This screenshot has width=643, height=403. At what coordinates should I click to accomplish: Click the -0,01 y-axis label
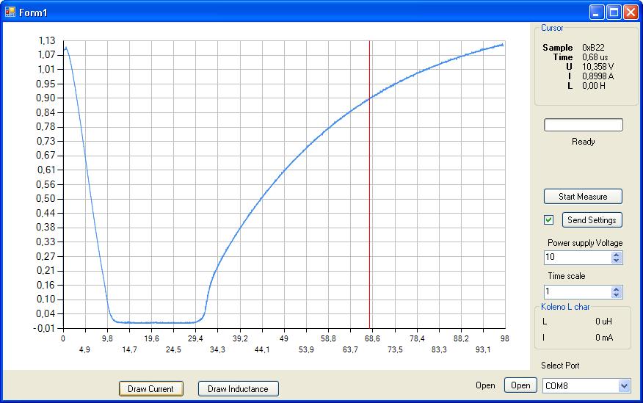pos(44,328)
